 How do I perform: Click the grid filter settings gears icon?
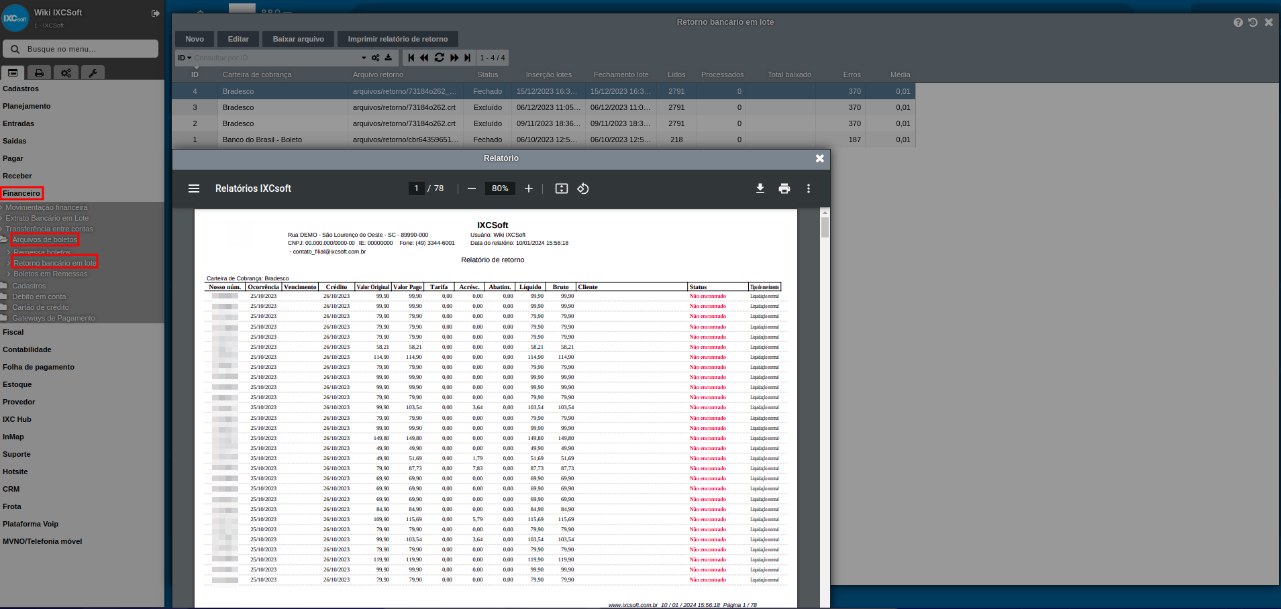pyautogui.click(x=376, y=58)
